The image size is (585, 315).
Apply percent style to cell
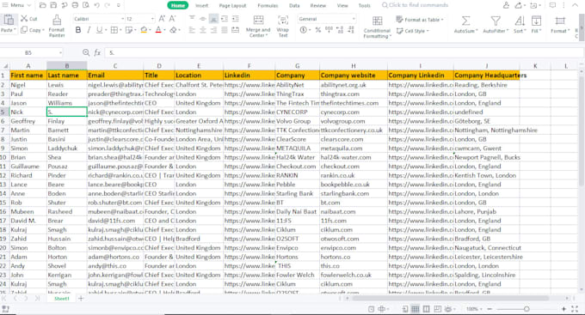pyautogui.click(x=317, y=30)
